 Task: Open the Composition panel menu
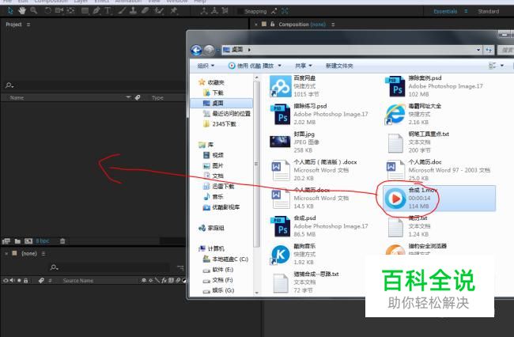(x=333, y=25)
